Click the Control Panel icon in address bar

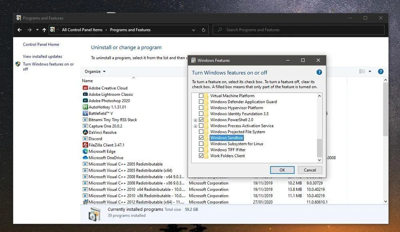[x=52, y=30]
